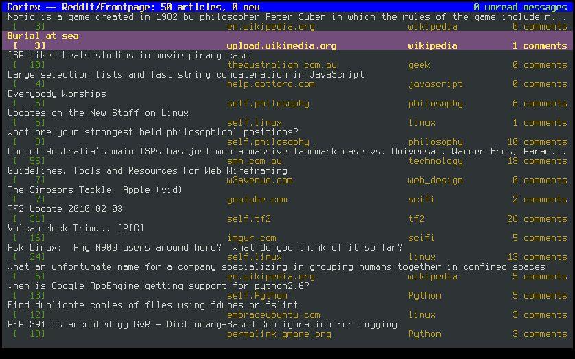Click w3avenue.com domain

coord(259,180)
